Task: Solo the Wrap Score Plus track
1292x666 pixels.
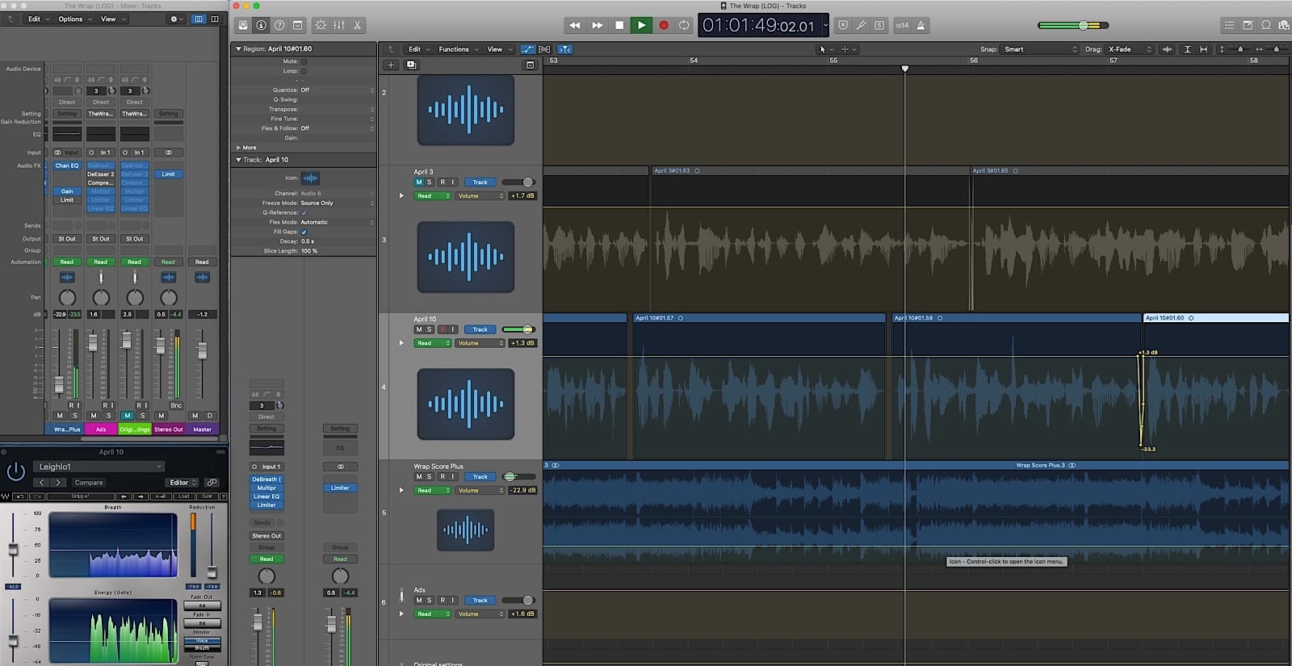Action: tap(430, 477)
